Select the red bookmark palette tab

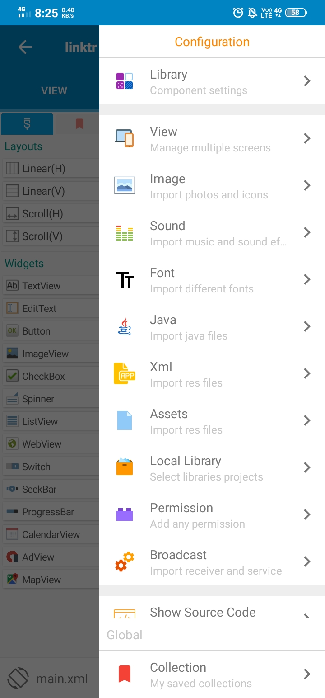(x=79, y=124)
